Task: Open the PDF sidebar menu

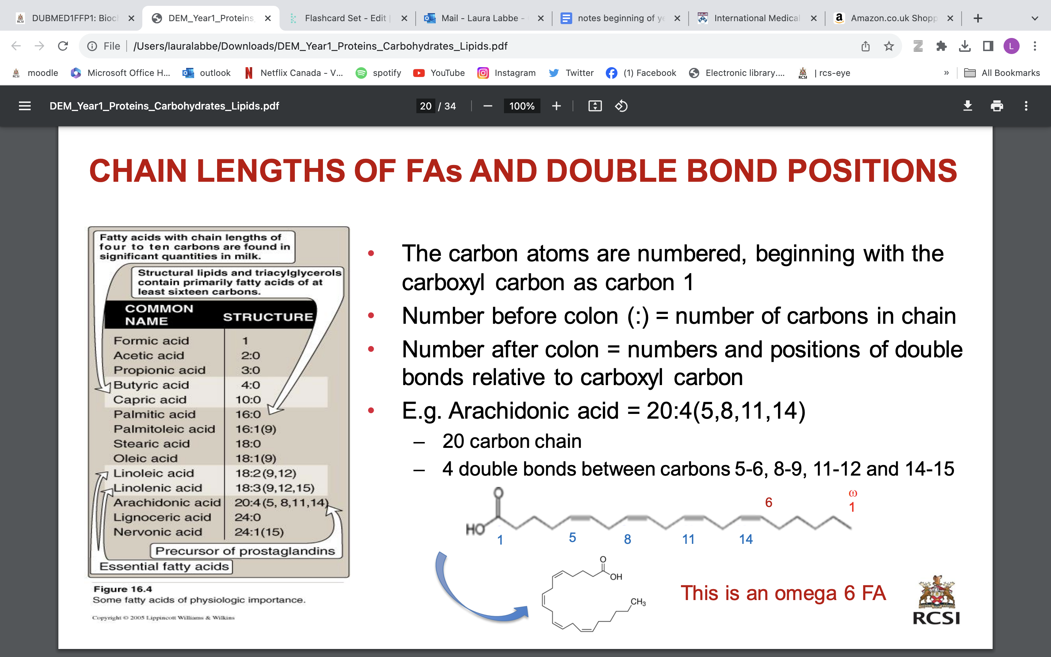Action: tap(25, 106)
